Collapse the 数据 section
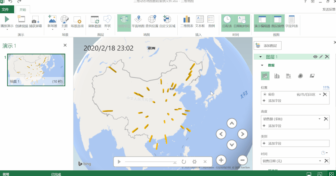Screen dimensions: 336x176 pyautogui.click(x=262, y=65)
